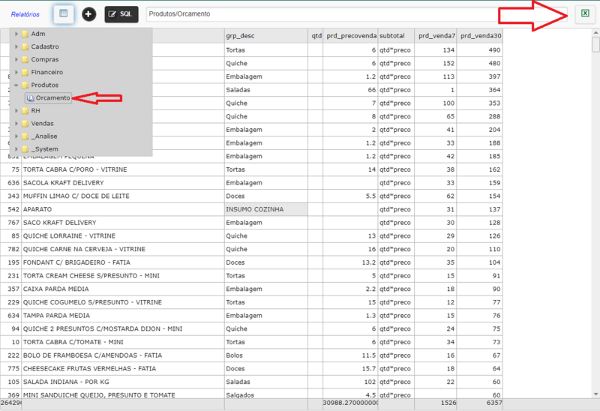The image size is (600, 411).
Task: Select SALADA INDIANA - POR KG cell
Action: tap(123, 382)
